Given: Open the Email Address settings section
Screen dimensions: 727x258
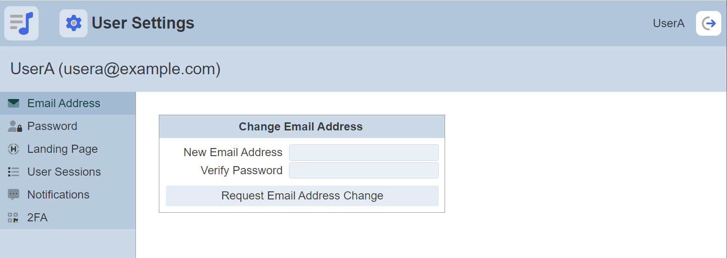Looking at the screenshot, I should tap(63, 103).
